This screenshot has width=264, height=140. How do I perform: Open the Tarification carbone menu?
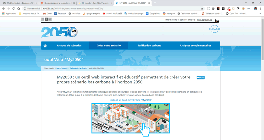(150, 46)
